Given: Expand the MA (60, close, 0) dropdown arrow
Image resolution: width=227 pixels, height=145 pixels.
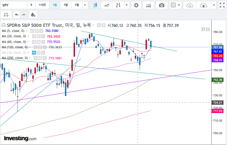Looking at the screenshot, I should pyautogui.click(x=28, y=42).
